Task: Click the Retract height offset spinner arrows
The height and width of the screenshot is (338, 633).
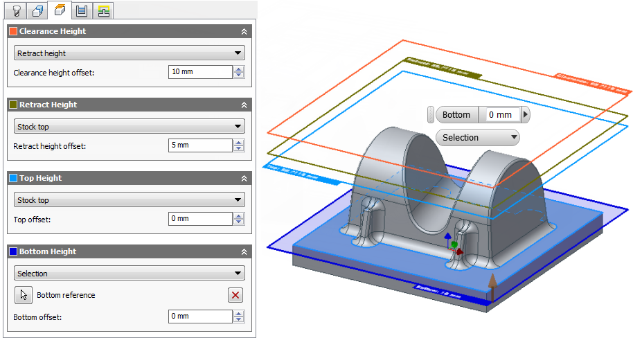Action: pos(238,145)
